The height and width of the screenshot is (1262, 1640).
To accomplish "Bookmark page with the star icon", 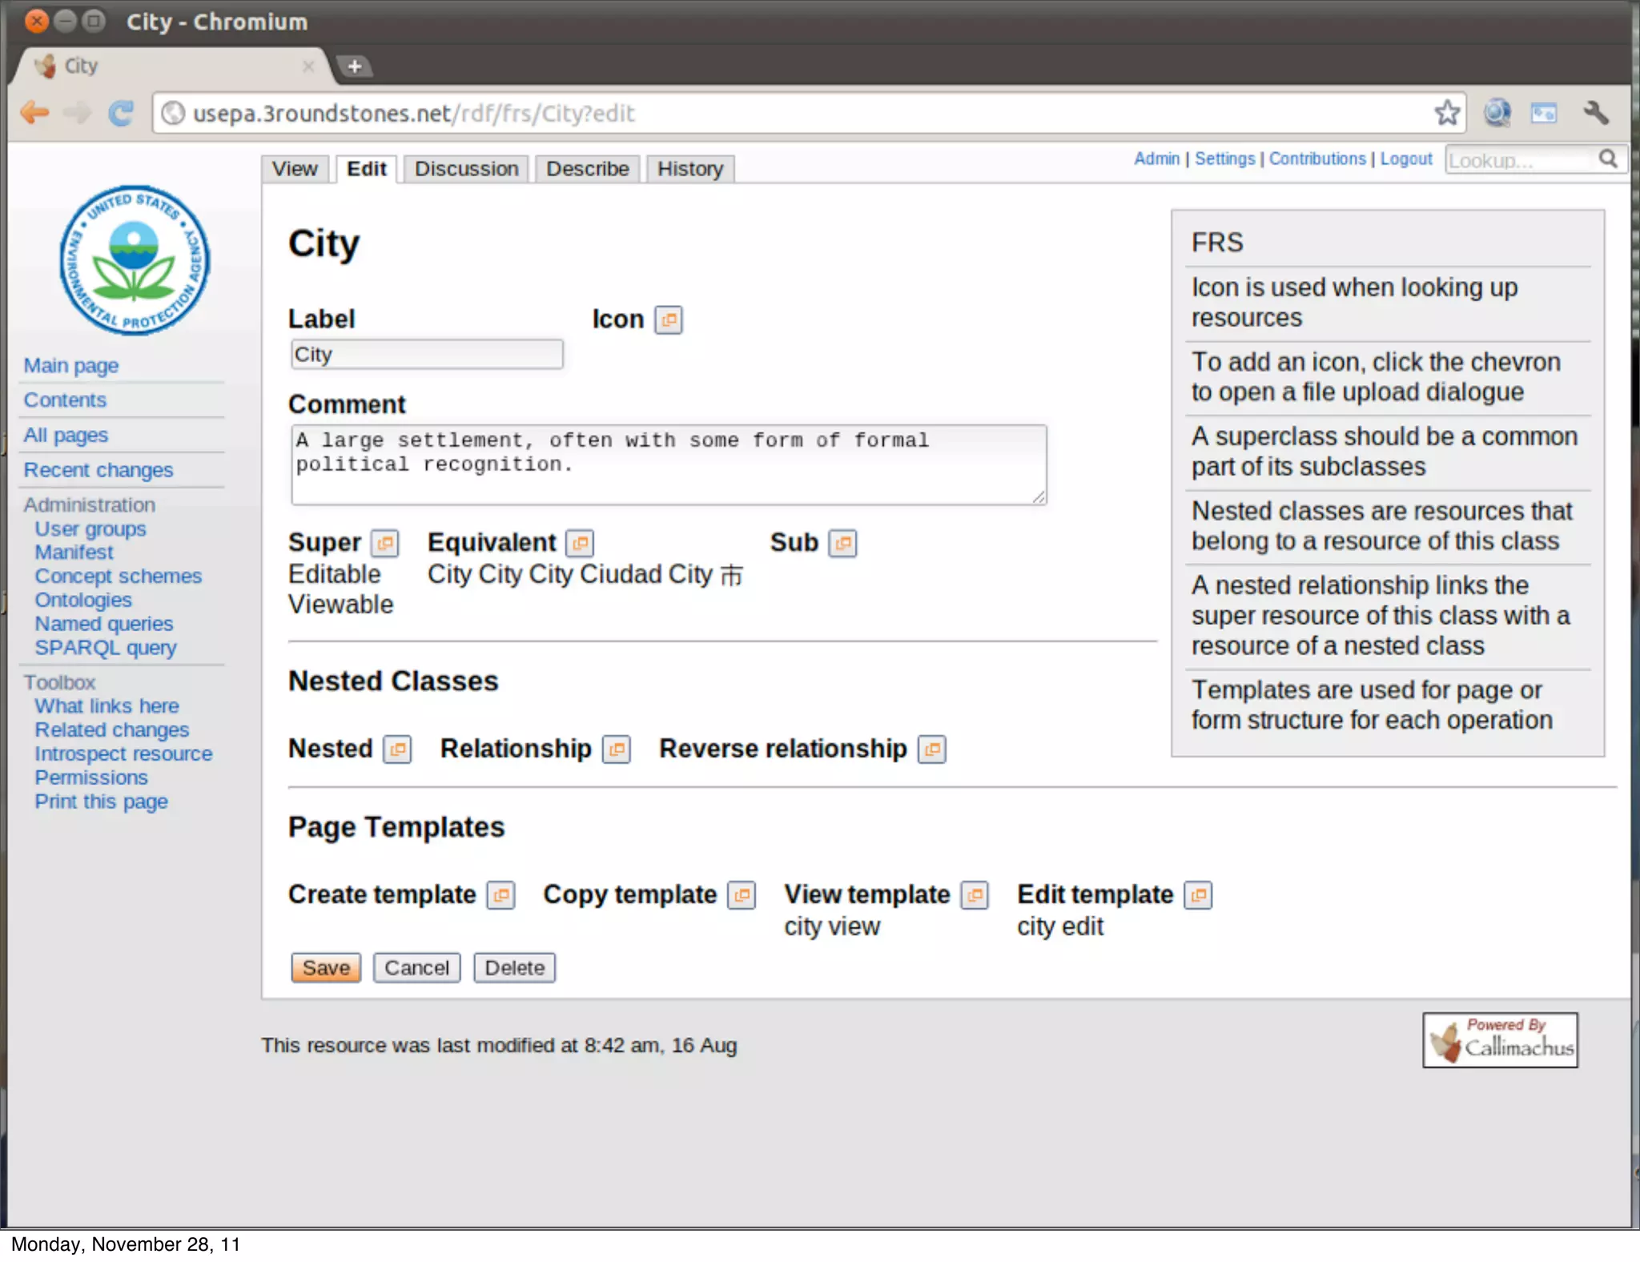I will pos(1446,113).
